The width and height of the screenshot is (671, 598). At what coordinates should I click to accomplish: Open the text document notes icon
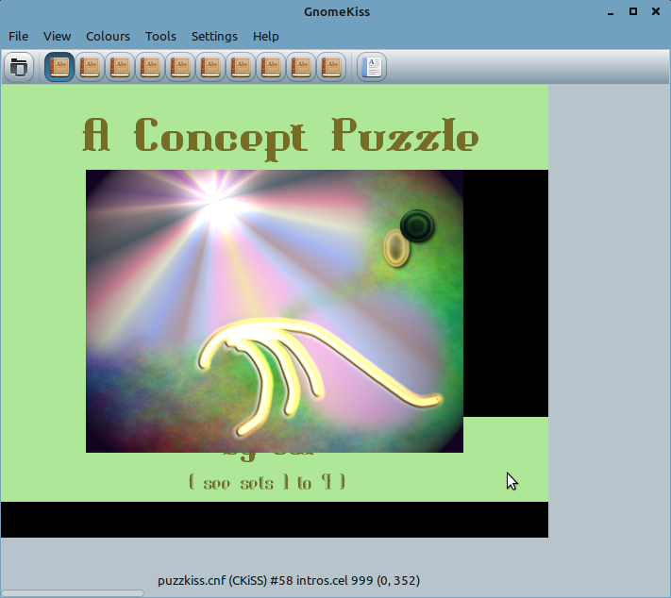[373, 67]
